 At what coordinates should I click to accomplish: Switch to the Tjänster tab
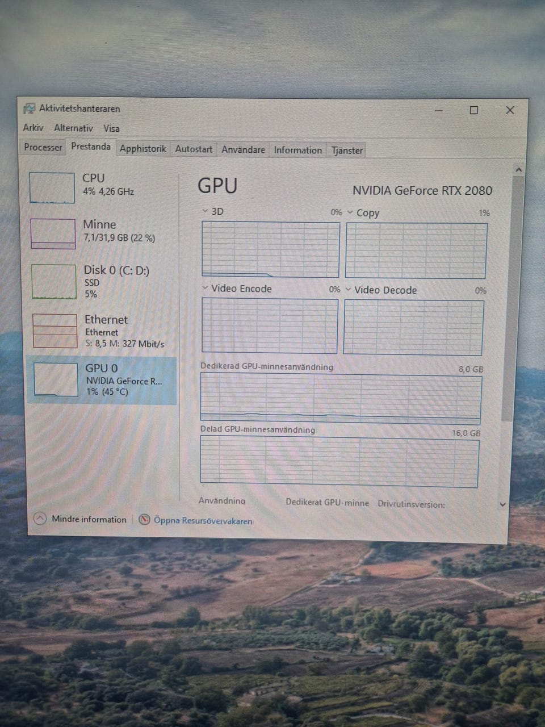[347, 151]
